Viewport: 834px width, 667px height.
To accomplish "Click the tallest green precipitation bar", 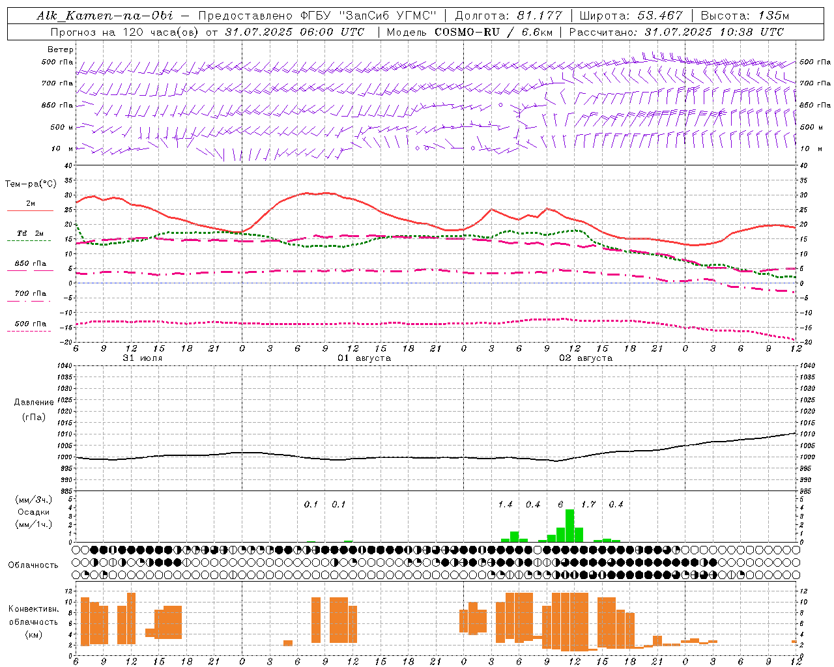I will click(x=569, y=526).
